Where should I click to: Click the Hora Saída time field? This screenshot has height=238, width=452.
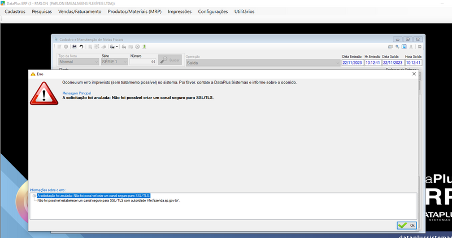coord(414,63)
